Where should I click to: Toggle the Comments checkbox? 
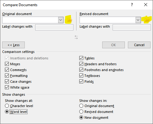(7, 70)
